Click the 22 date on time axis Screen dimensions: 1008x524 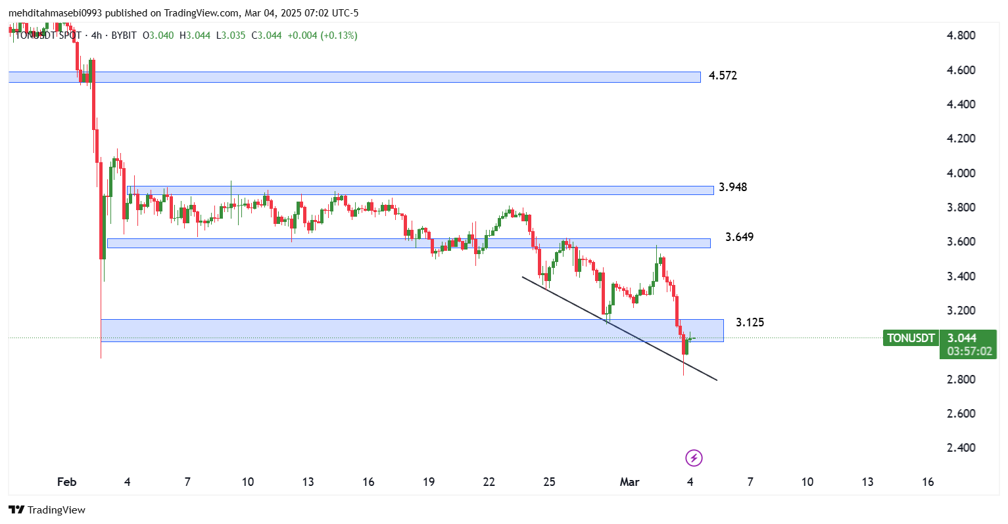click(489, 482)
